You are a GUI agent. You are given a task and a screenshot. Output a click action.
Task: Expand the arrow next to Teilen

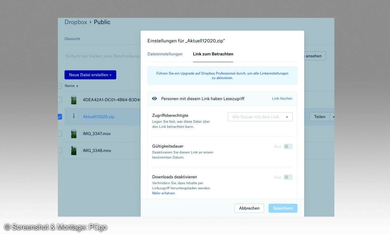coord(332,117)
